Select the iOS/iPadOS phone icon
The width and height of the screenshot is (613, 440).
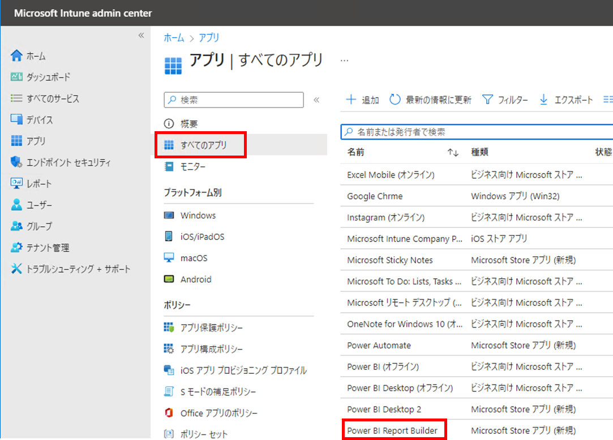click(169, 236)
